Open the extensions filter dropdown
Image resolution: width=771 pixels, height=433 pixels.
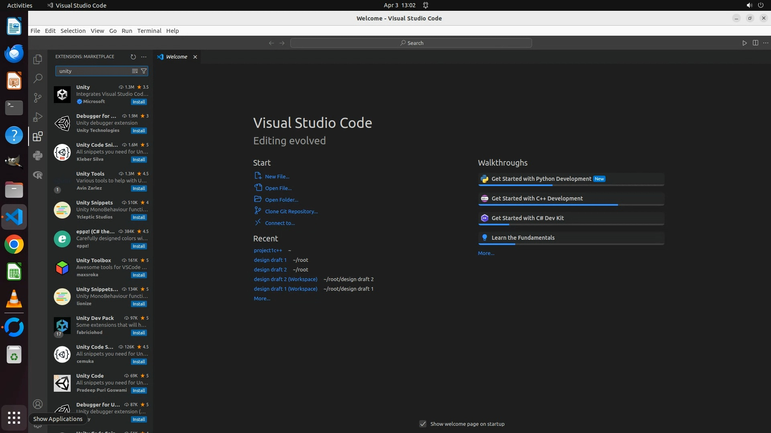[144, 71]
